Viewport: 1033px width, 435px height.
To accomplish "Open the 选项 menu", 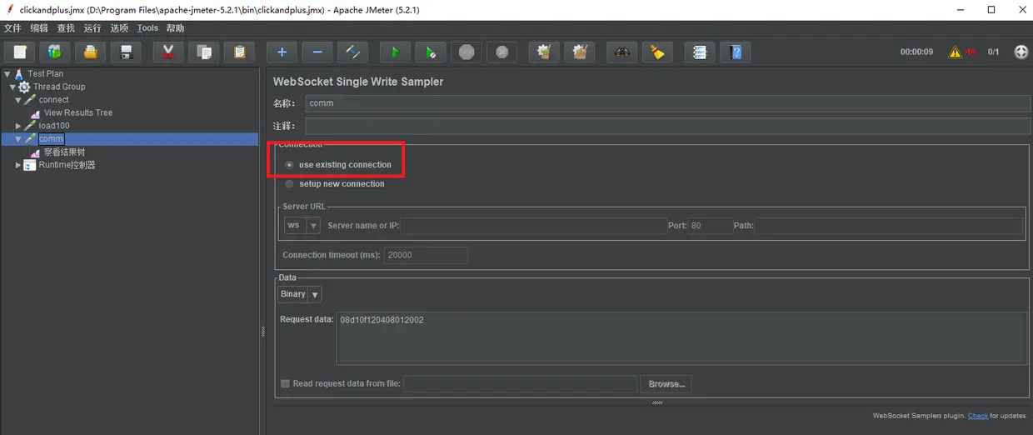I will (119, 28).
